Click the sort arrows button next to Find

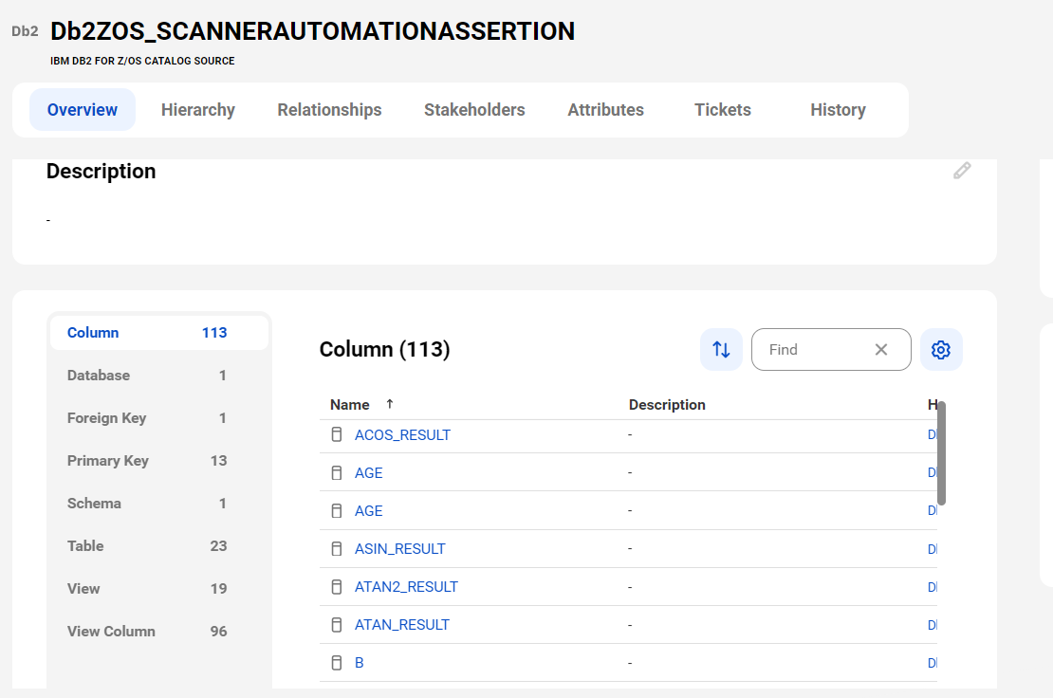coord(721,350)
